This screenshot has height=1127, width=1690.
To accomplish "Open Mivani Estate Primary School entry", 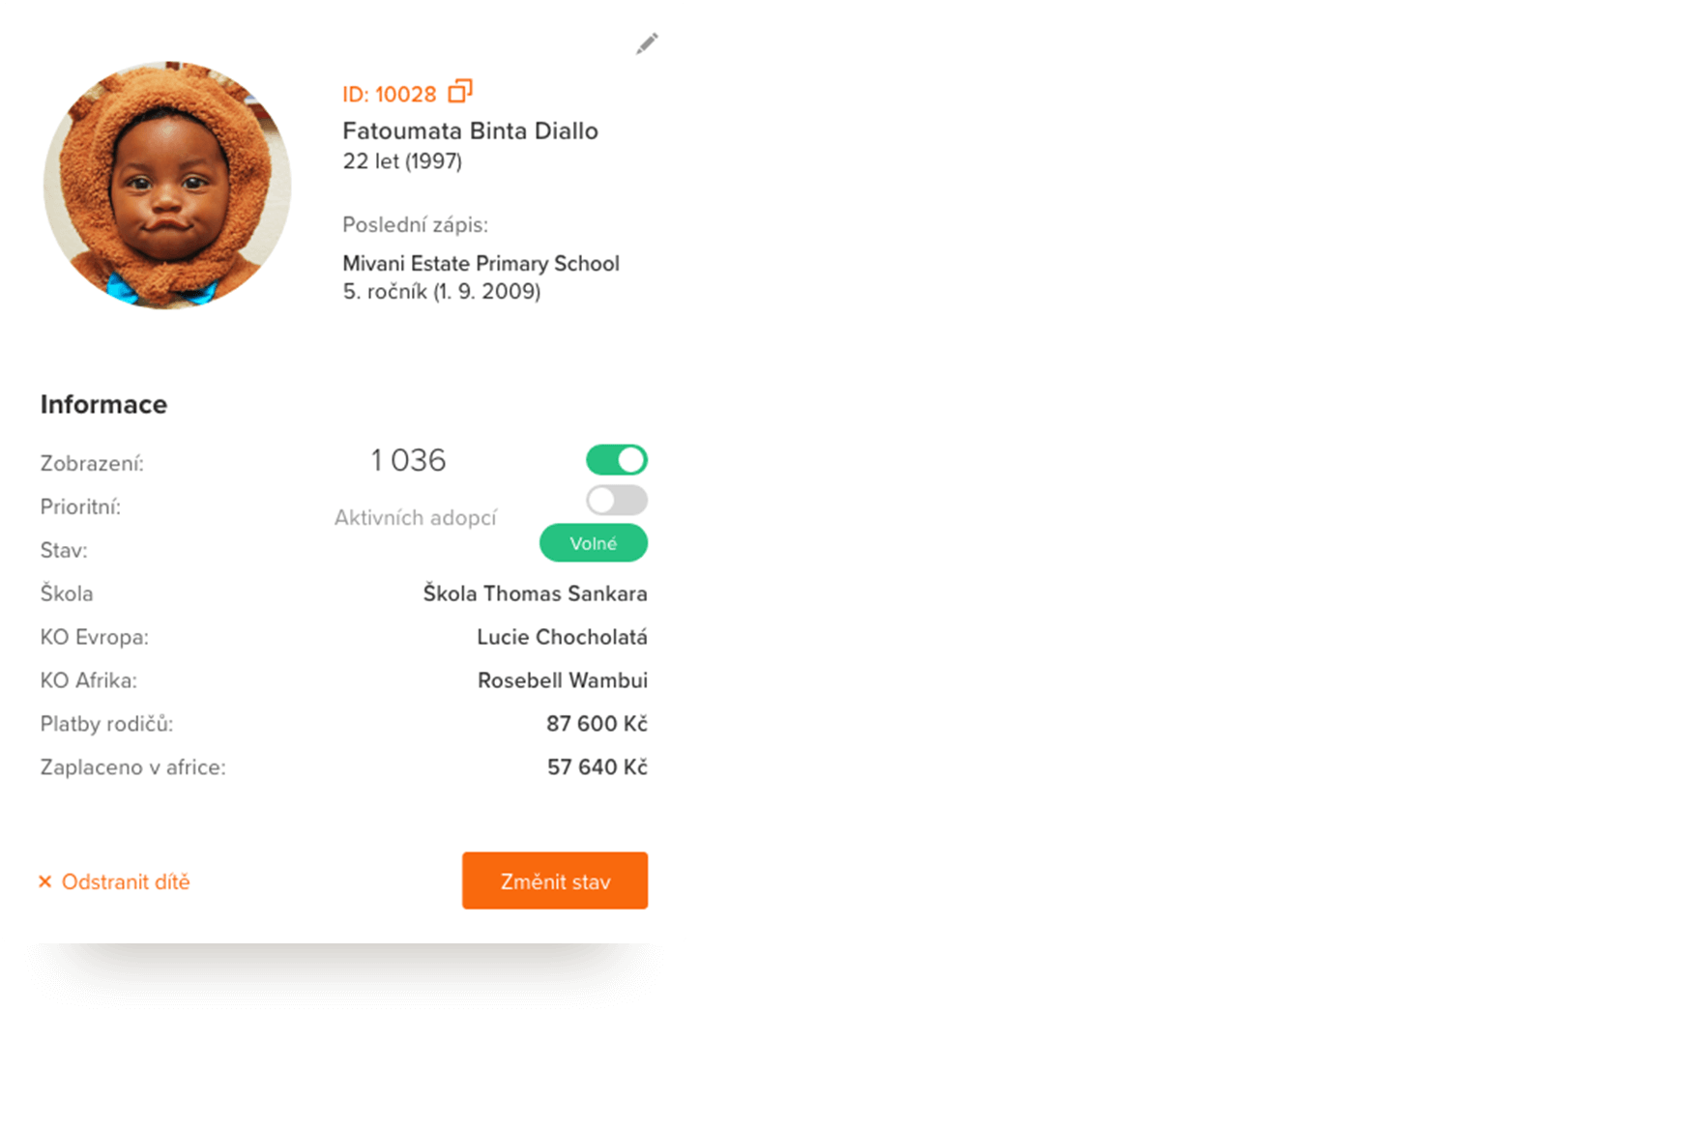I will [481, 263].
